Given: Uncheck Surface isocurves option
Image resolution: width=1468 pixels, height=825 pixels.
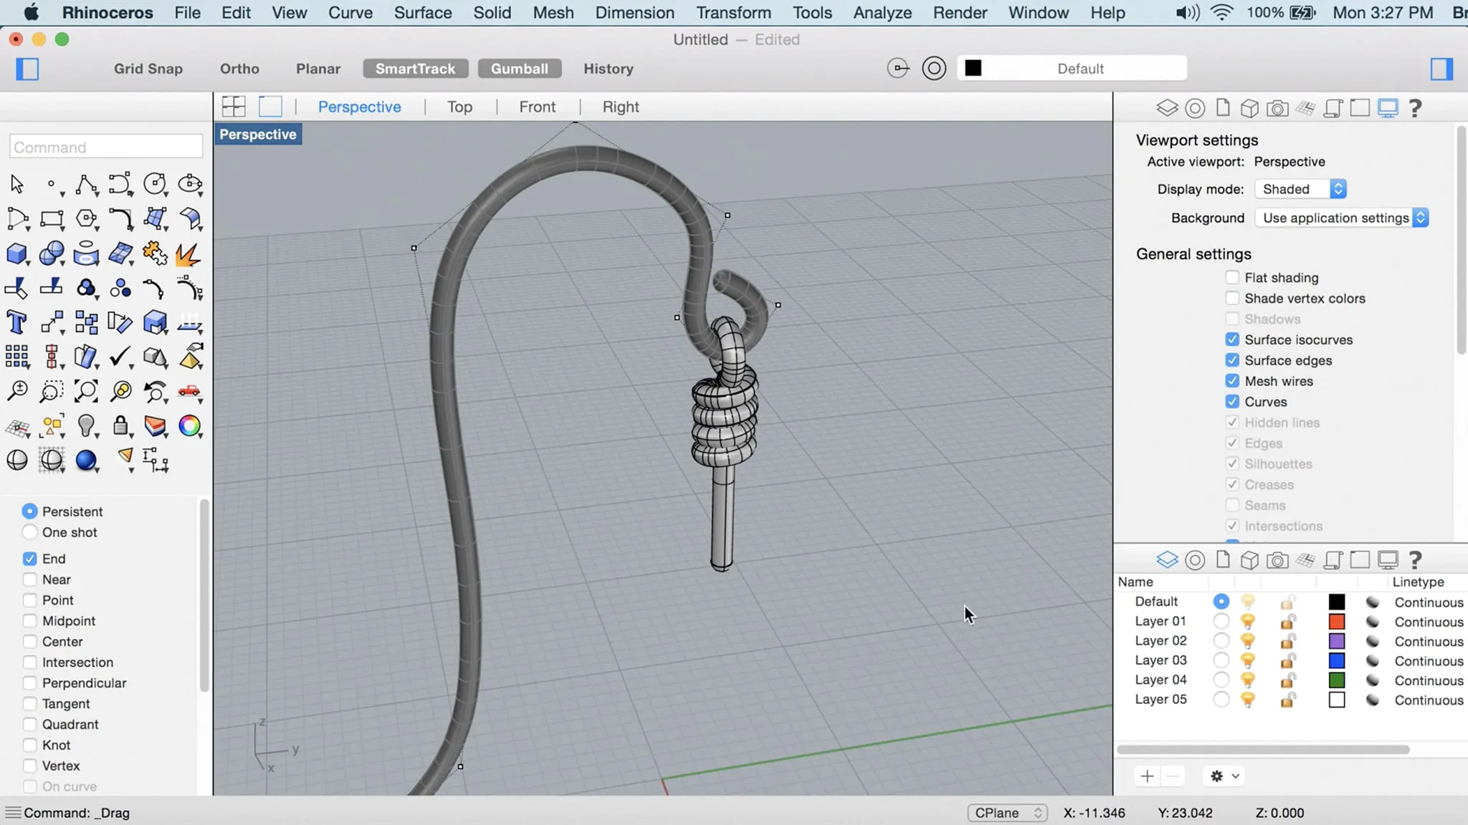Looking at the screenshot, I should pyautogui.click(x=1232, y=339).
